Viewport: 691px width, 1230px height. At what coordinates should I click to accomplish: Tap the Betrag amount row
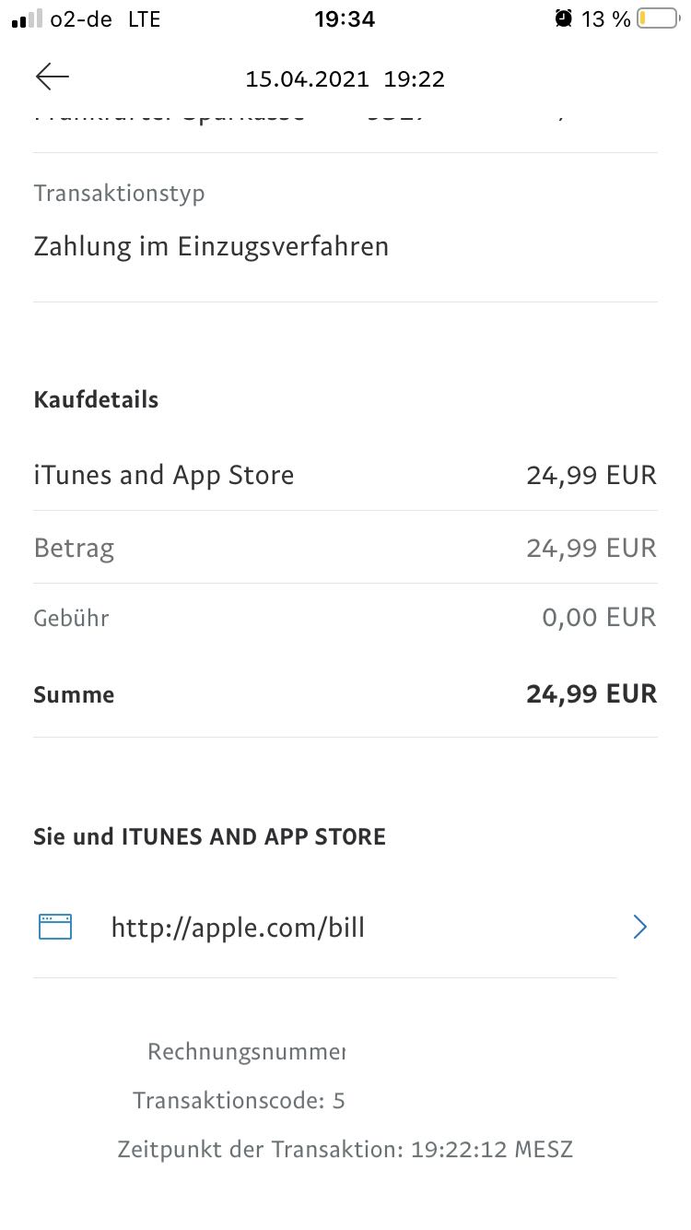(x=345, y=548)
